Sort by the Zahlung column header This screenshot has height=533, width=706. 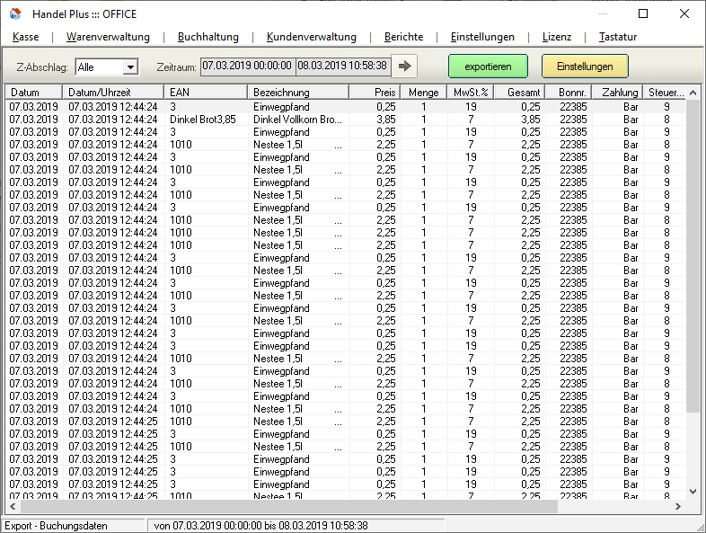point(618,93)
